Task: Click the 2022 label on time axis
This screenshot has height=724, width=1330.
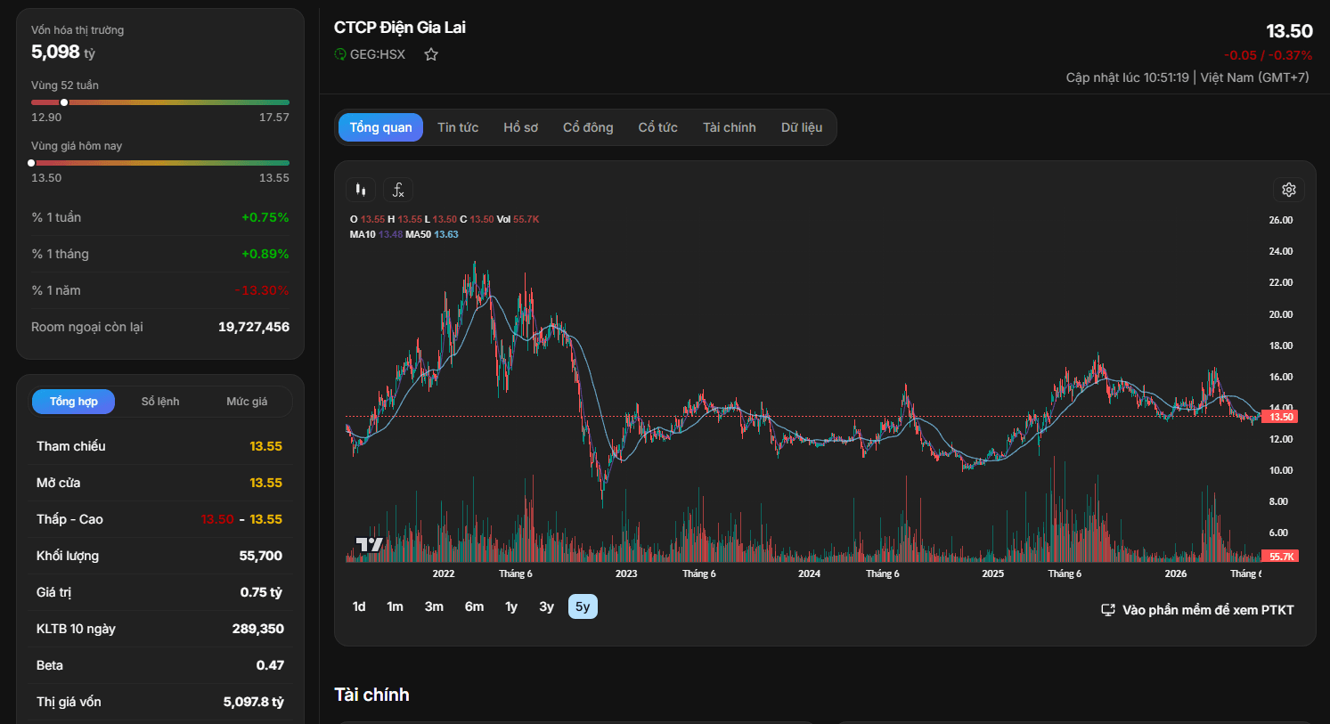Action: coord(444,574)
